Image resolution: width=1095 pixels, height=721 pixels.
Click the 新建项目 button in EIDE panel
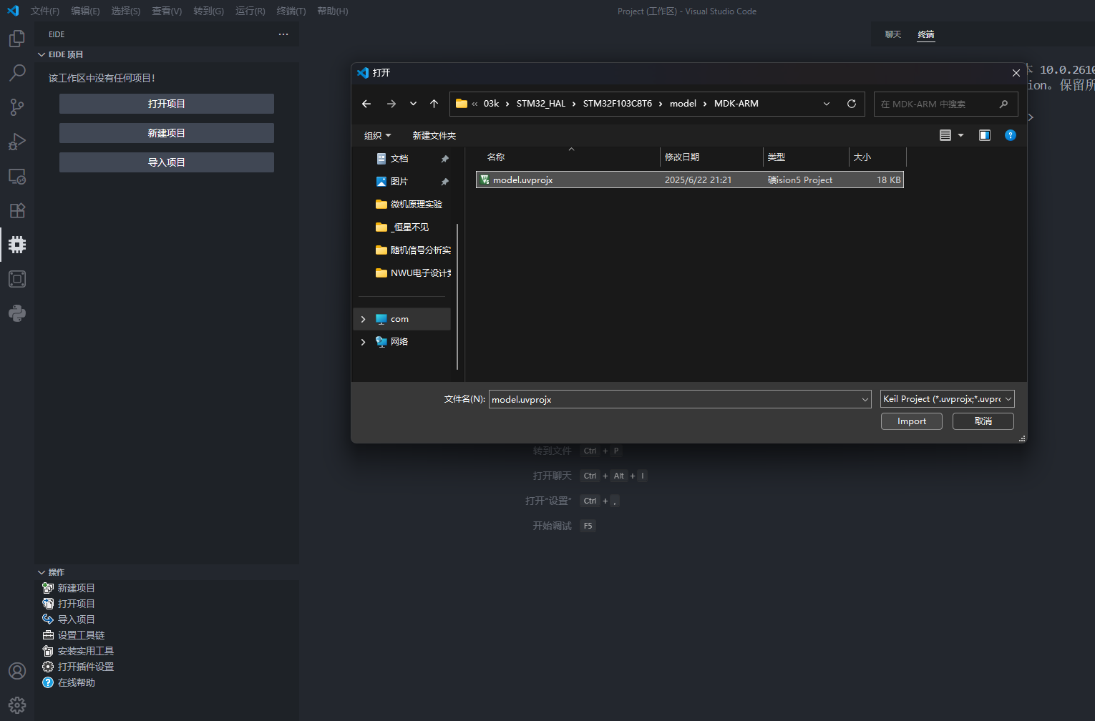tap(167, 133)
